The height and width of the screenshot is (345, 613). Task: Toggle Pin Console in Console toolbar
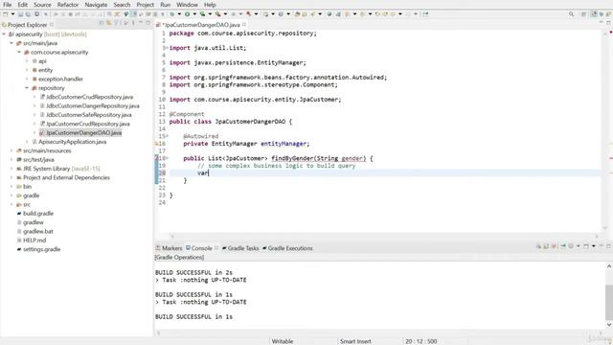coord(563,246)
